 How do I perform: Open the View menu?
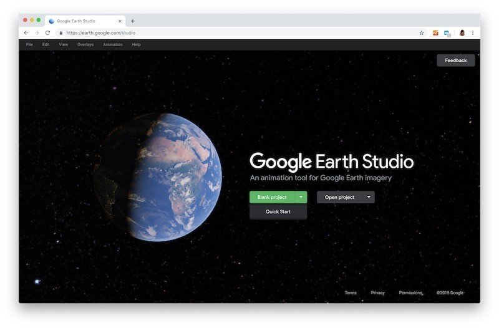pos(64,44)
